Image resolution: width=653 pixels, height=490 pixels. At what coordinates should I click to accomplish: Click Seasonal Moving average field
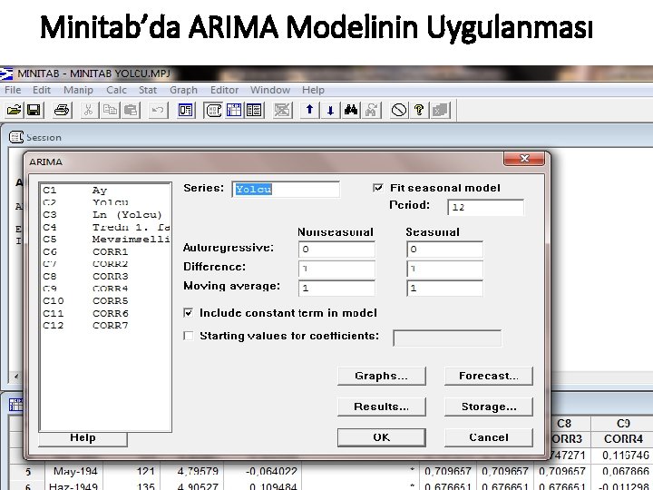click(x=444, y=288)
